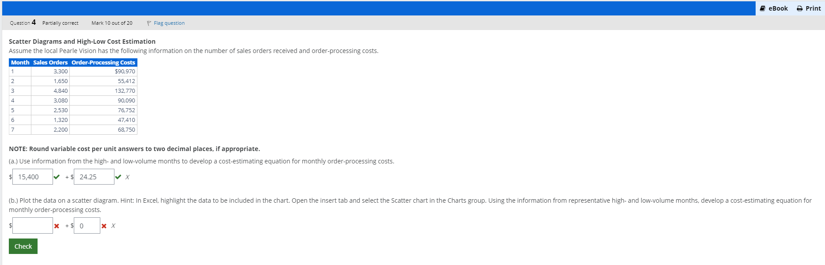Click the 'Partially correct' status text
Viewport: 825px width, 265px height.
pos(60,23)
